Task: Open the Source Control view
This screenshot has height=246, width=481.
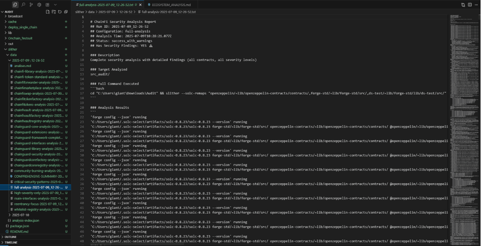Action: pos(31,4)
